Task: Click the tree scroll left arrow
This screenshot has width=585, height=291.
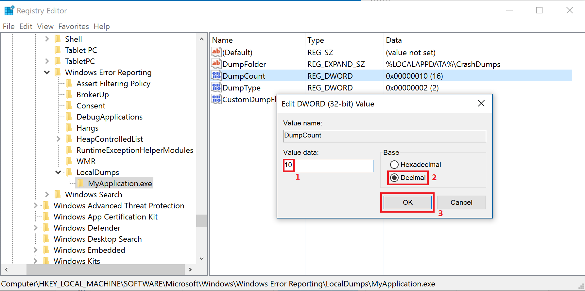Action: tap(7, 269)
